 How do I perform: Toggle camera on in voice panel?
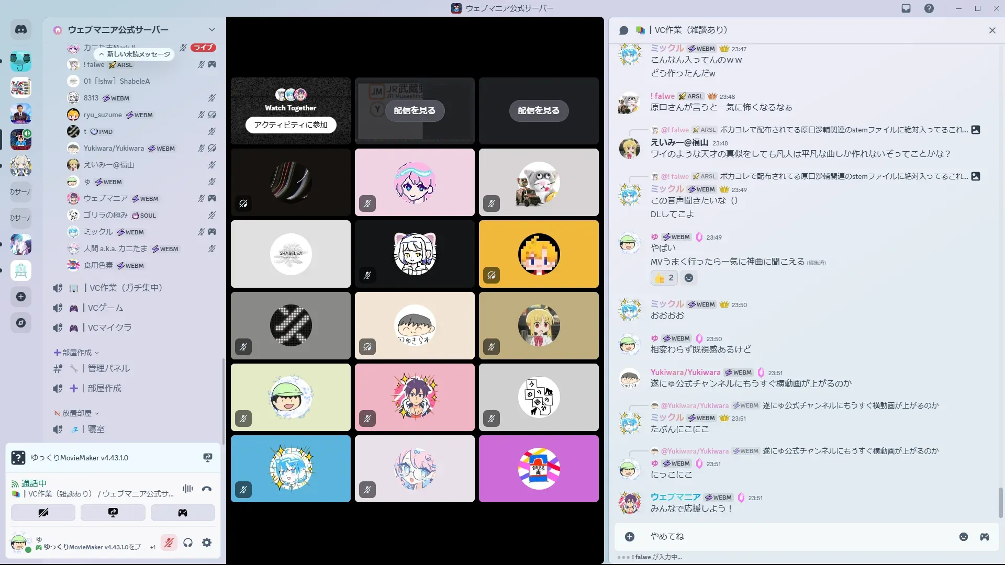tap(43, 513)
